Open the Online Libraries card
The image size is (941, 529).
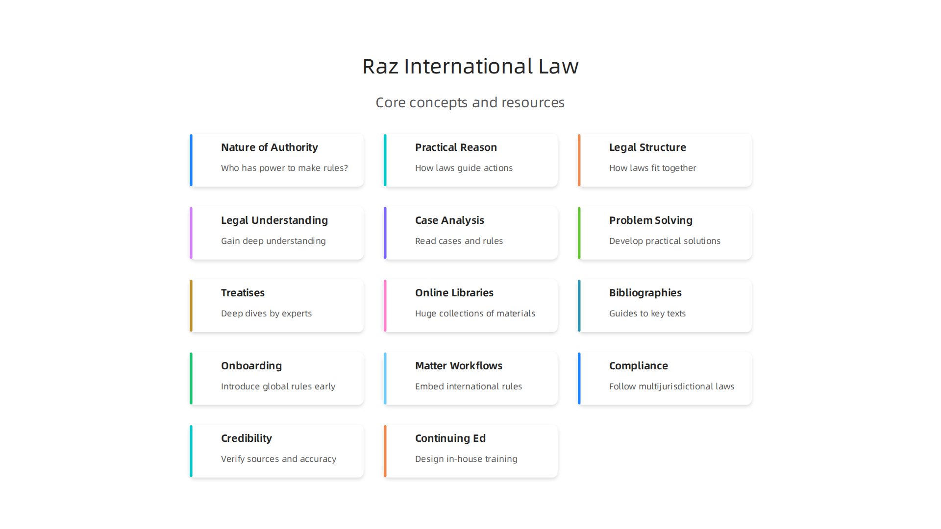click(470, 306)
